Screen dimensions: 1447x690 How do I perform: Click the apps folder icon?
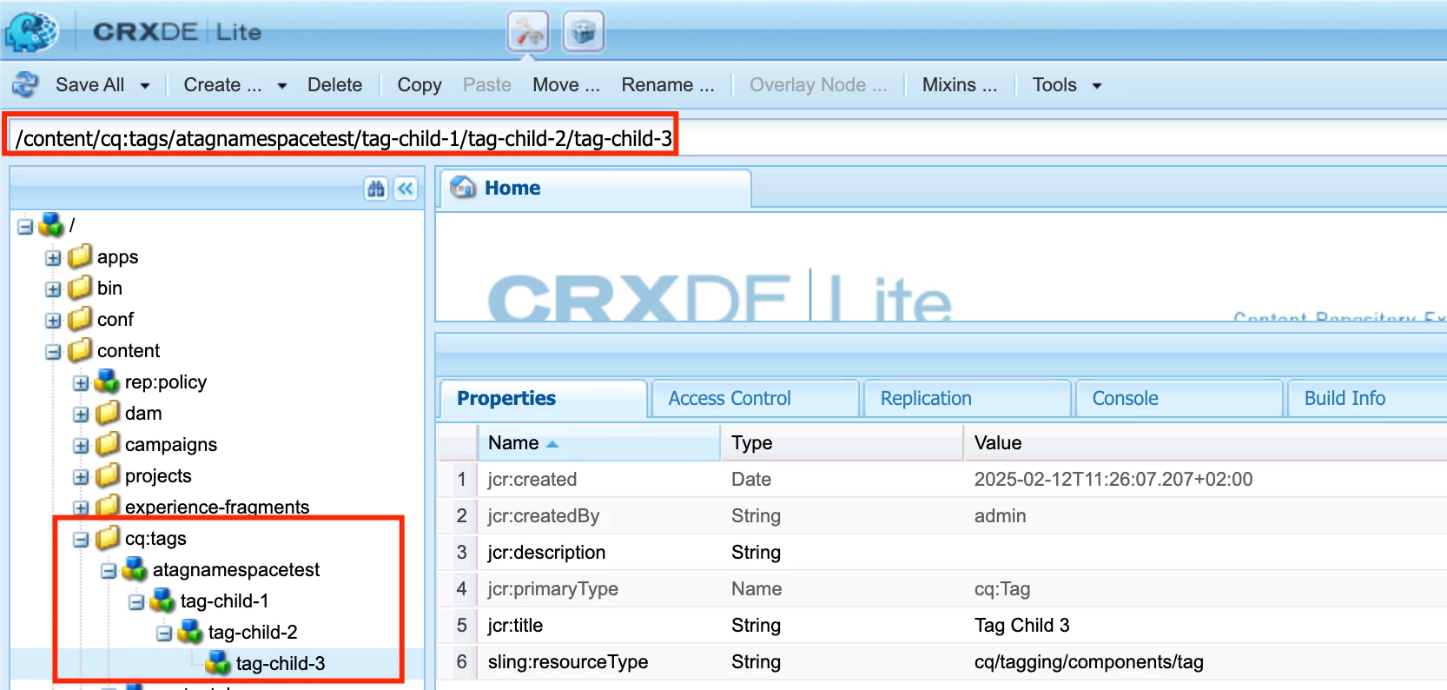pos(80,256)
